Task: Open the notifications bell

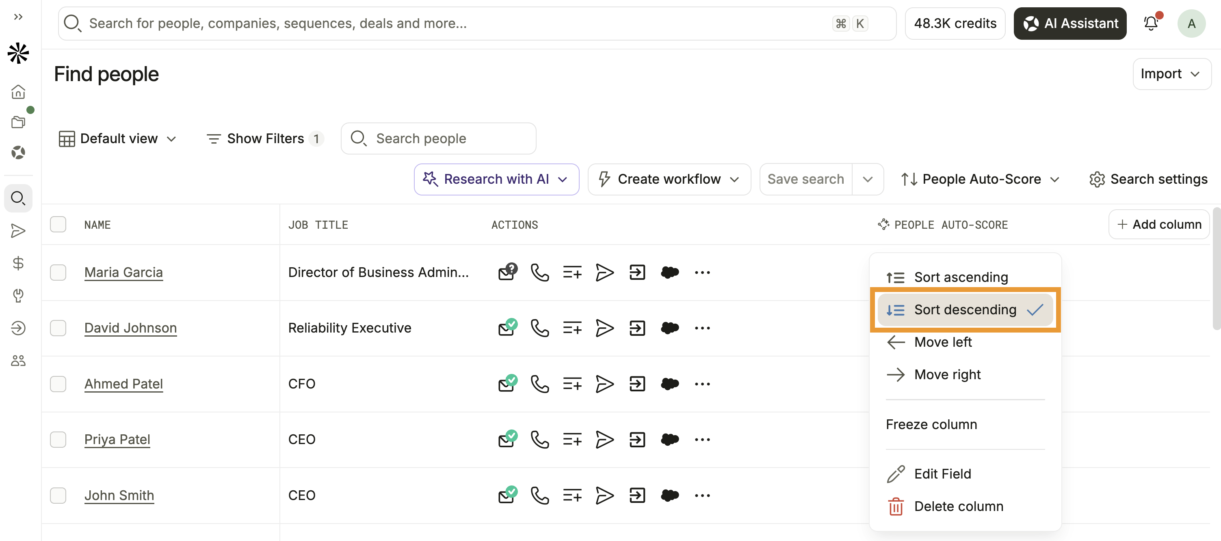Action: click(x=1151, y=23)
